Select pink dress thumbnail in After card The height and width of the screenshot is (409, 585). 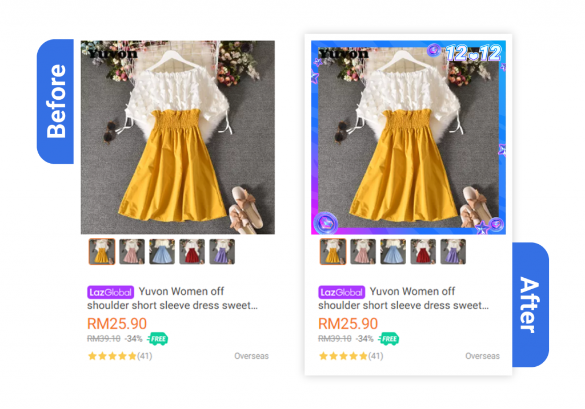click(x=363, y=252)
